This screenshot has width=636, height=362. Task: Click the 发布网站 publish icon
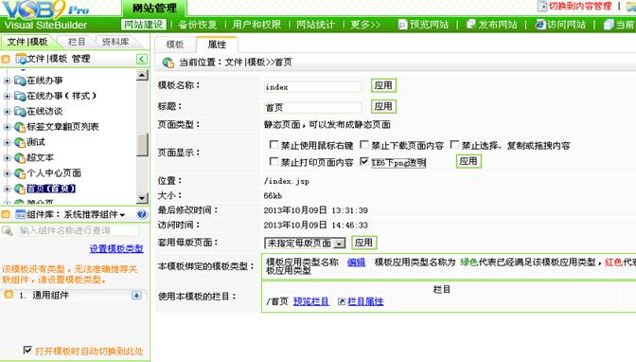coord(471,25)
